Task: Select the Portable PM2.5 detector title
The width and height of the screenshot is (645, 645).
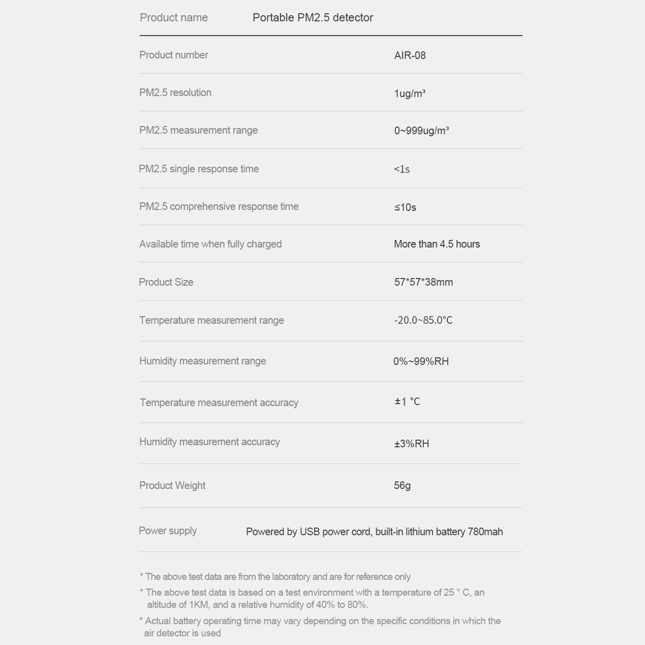Action: coord(313,17)
